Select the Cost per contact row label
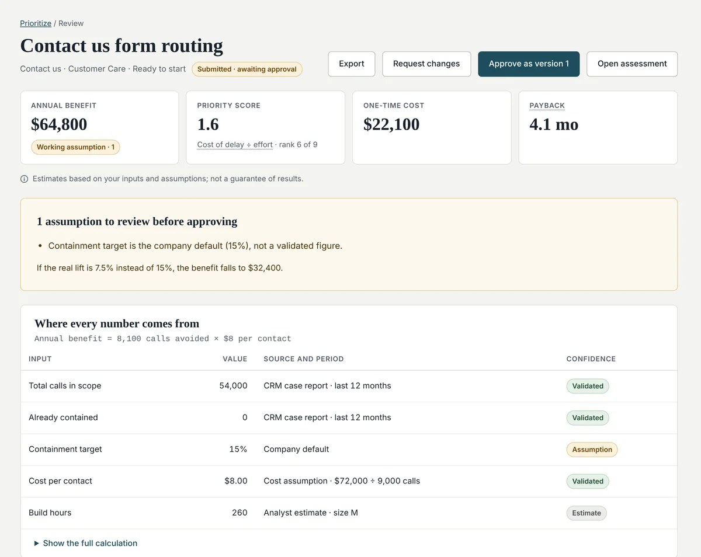The width and height of the screenshot is (701, 557). pyautogui.click(x=60, y=481)
